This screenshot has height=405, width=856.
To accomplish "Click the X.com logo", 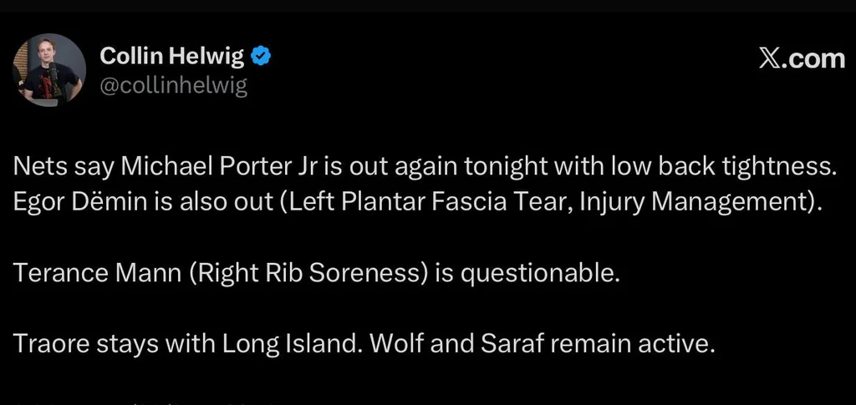I will (x=802, y=58).
